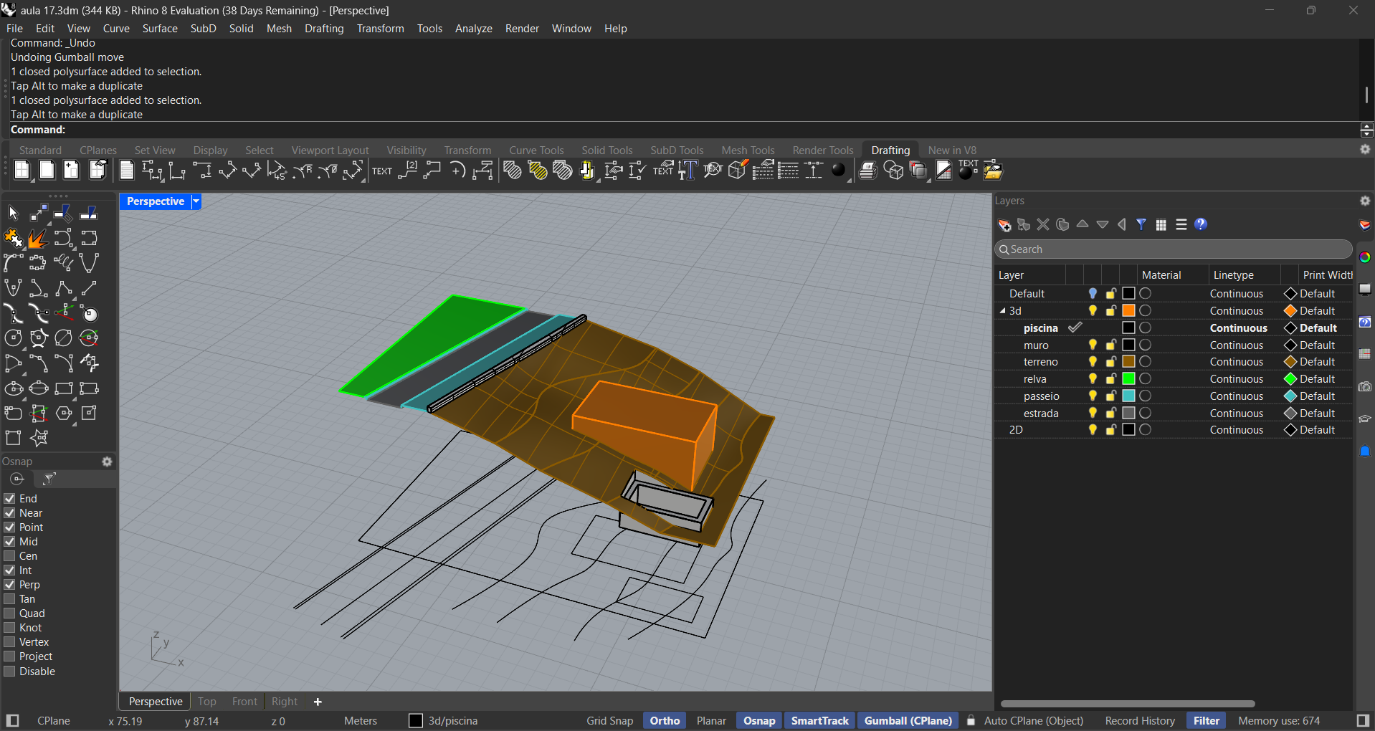Open the layer filter icon dropdown
This screenshot has width=1375, height=731.
1141,224
